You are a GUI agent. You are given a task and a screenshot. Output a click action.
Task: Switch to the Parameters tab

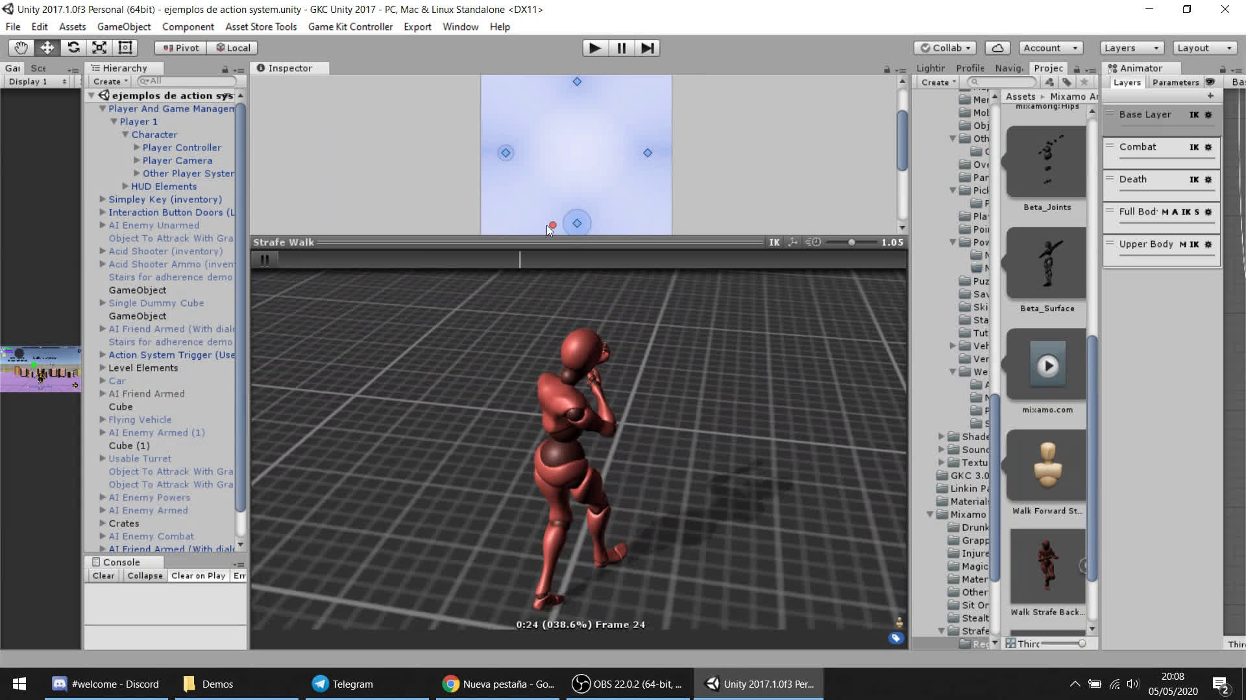[1175, 82]
